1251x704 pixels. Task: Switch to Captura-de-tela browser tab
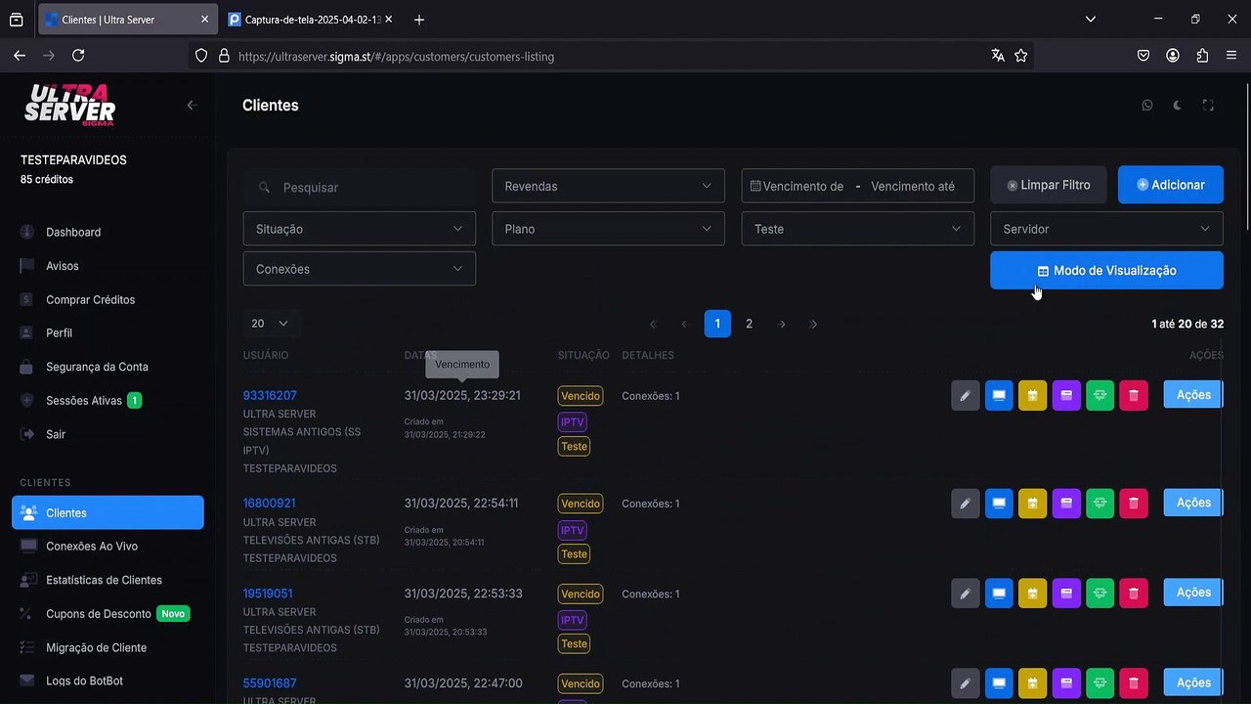click(310, 20)
